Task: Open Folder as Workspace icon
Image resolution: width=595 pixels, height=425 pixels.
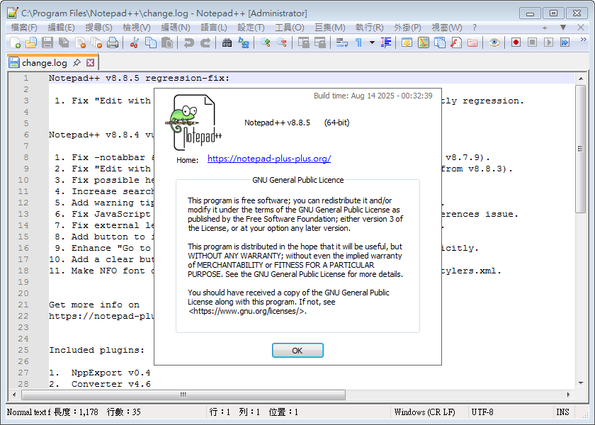Action: [x=472, y=42]
